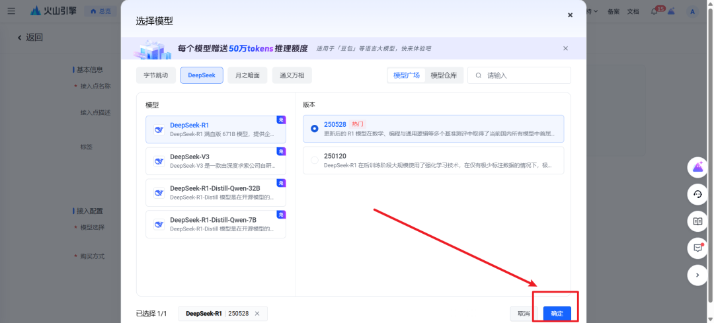The height and width of the screenshot is (323, 714).
Task: Switch to the 月之暗面 provider tab
Action: tap(247, 75)
